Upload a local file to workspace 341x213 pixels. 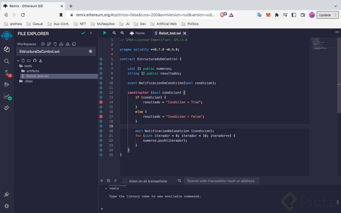click(x=40, y=60)
